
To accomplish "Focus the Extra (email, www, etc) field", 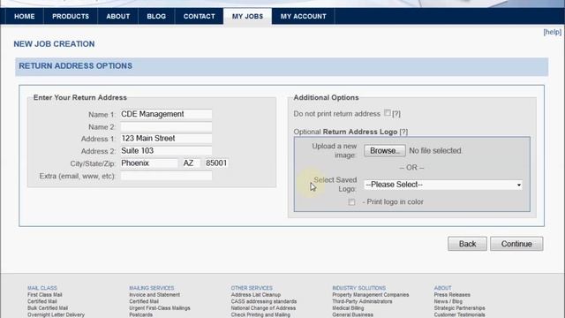I will pyautogui.click(x=166, y=176).
